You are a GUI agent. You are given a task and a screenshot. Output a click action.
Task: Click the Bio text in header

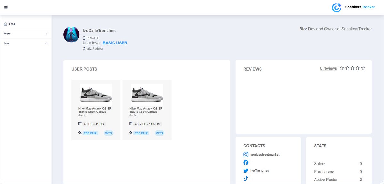click(335, 29)
